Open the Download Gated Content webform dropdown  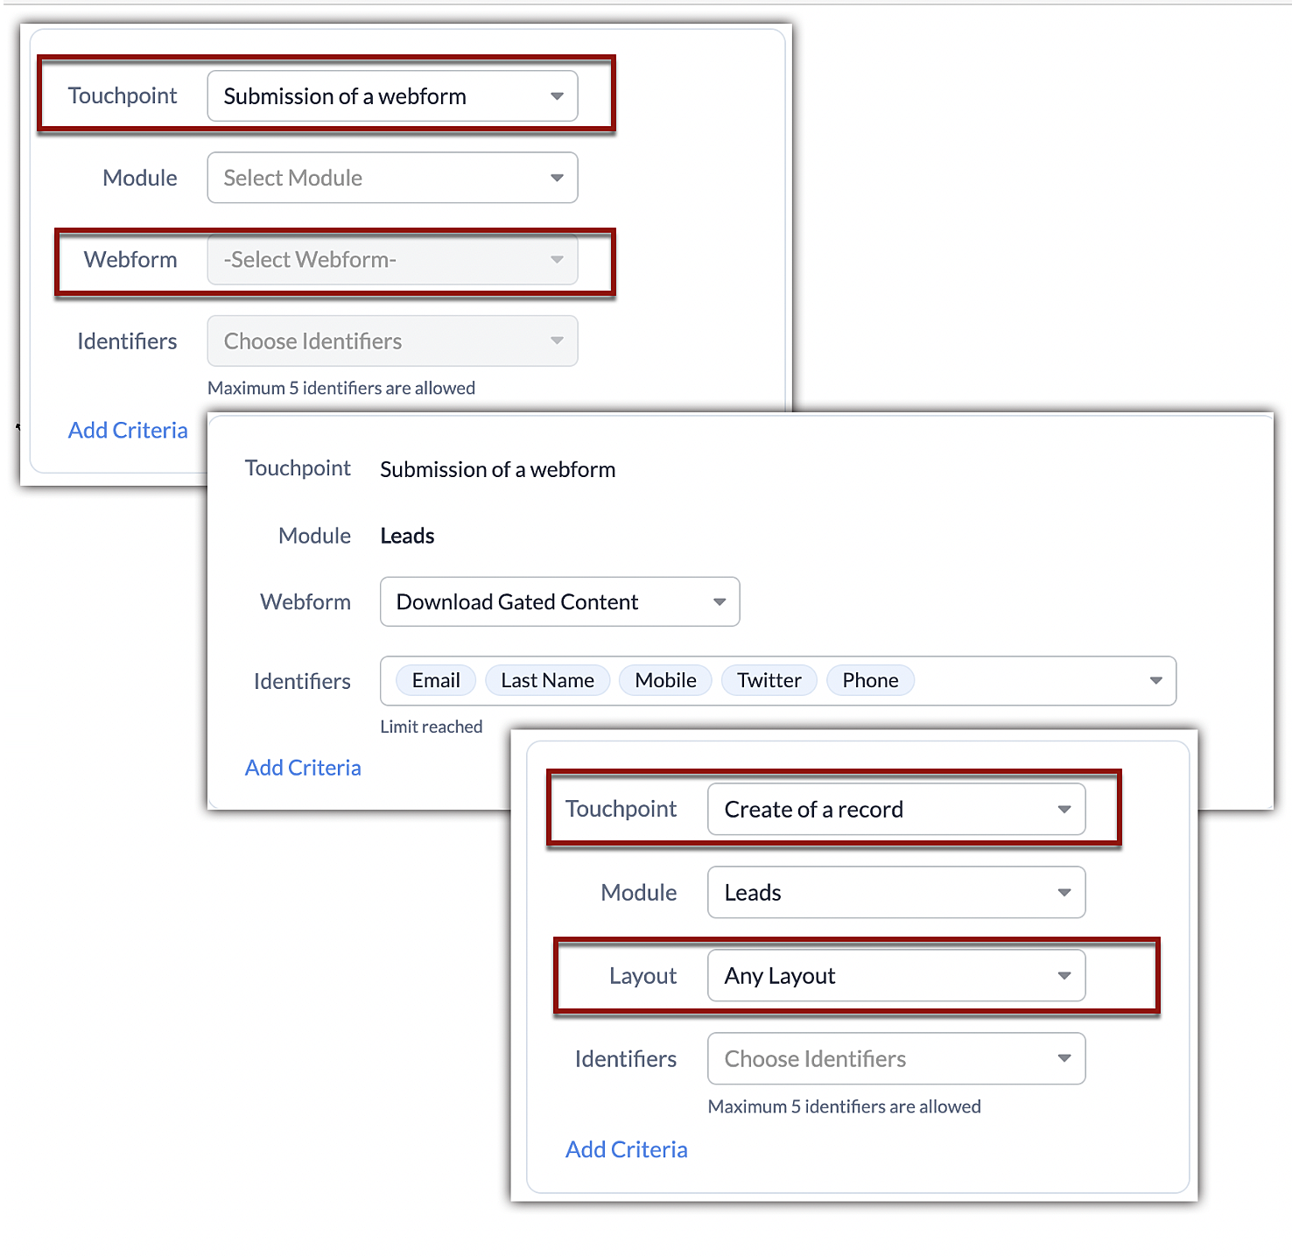(x=560, y=602)
